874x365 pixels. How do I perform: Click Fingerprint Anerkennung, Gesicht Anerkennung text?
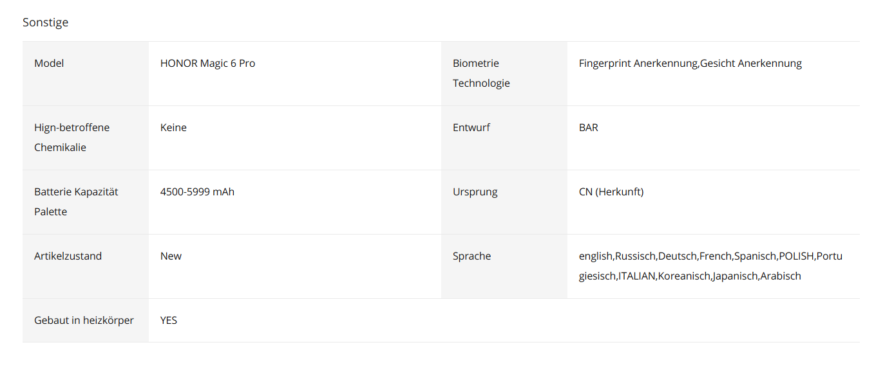click(690, 64)
